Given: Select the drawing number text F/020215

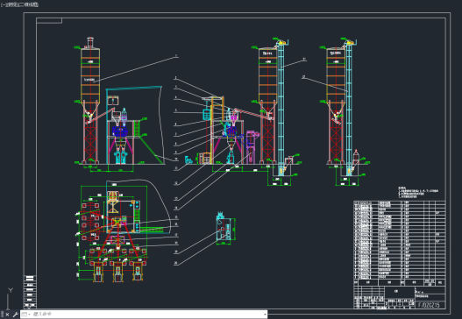Looking at the screenshot, I should [x=429, y=305].
